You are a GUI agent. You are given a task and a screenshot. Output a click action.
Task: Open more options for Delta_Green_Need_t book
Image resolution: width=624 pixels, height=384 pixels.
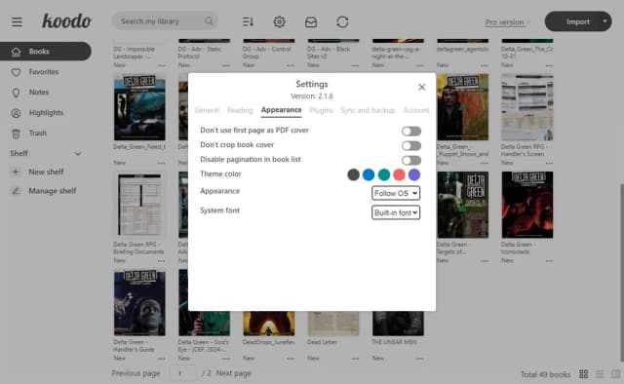161,163
